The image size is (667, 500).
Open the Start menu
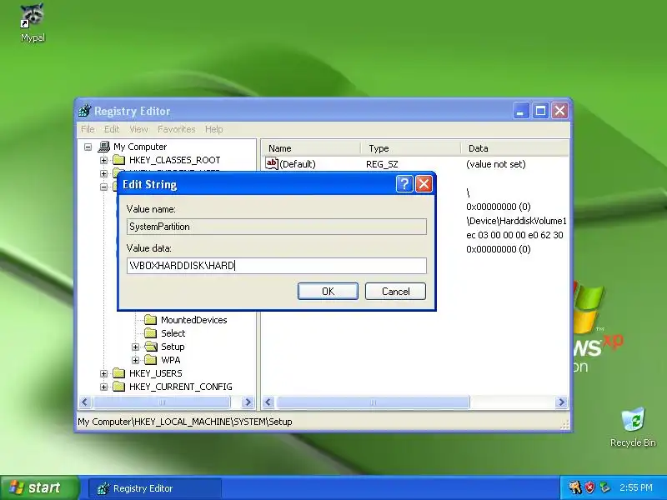[x=40, y=487]
